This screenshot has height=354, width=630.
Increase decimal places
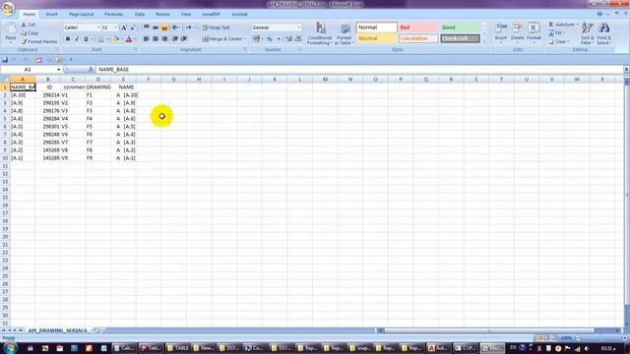click(x=288, y=39)
